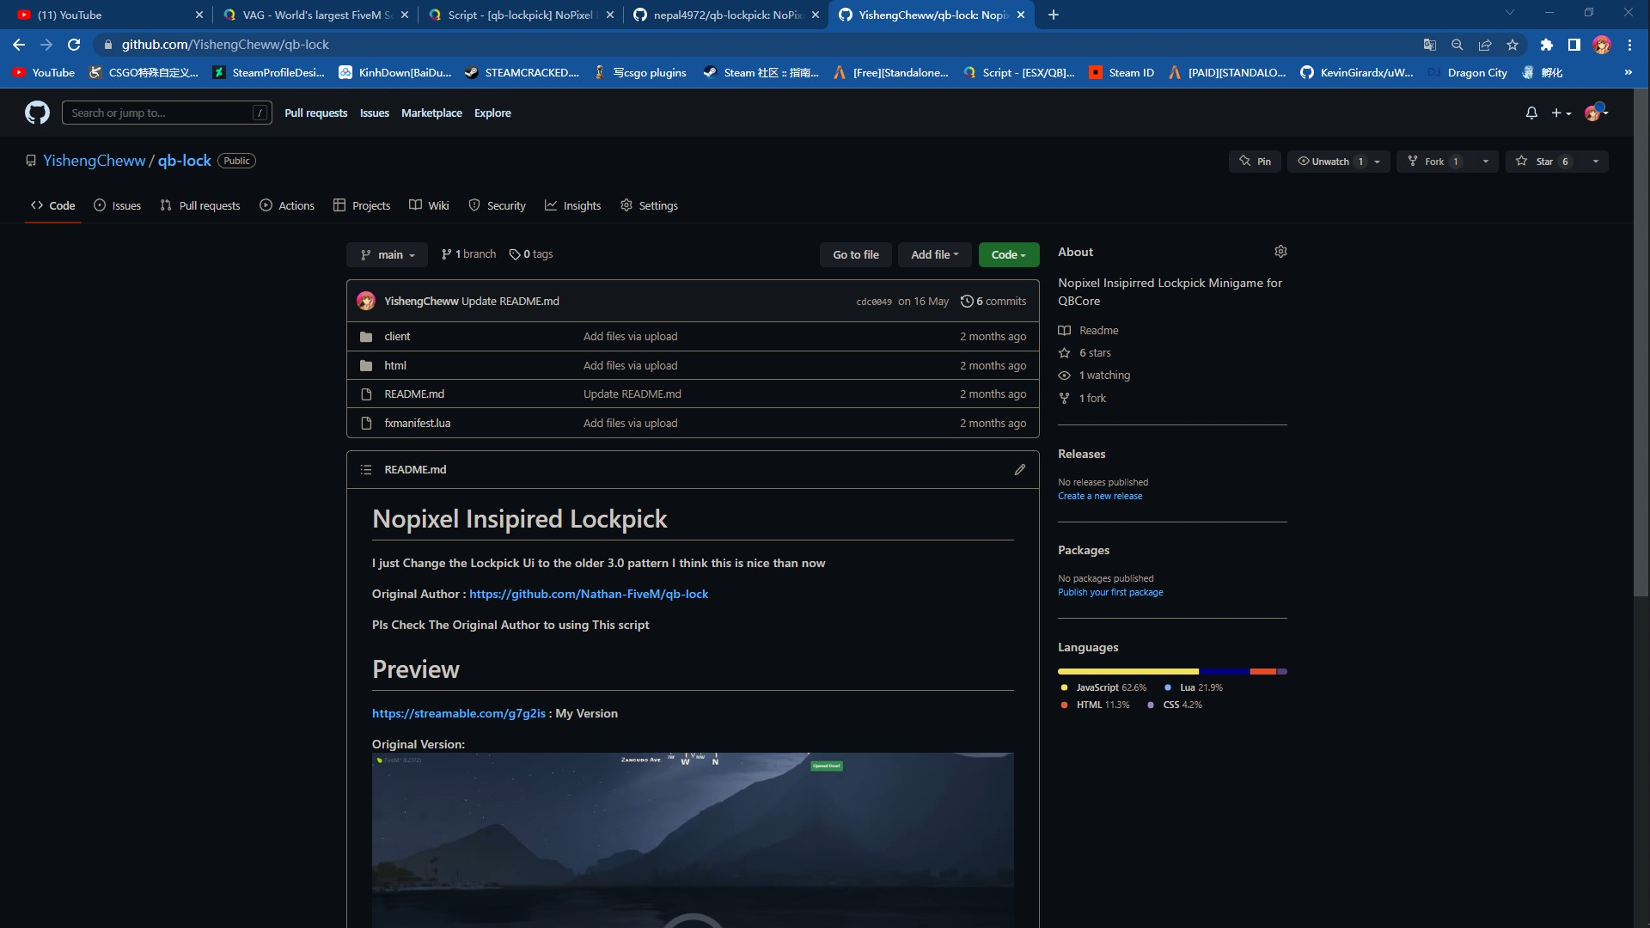This screenshot has height=928, width=1650.
Task: Select the HTML segment of language bar
Action: tap(1263, 671)
